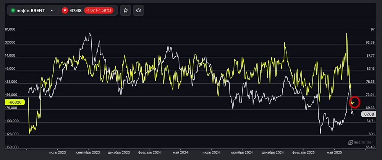Click the green status dot indicator
This screenshot has height=160, width=382.
point(13,10)
